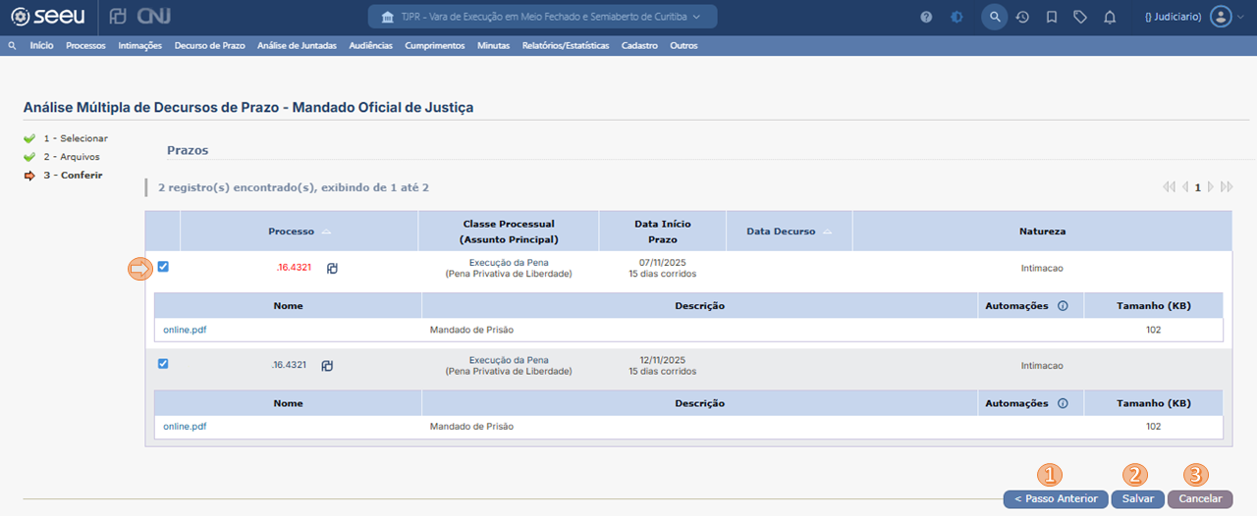Screen dimensions: 1257x516
Task: Open the court selector TJPR dropdown
Action: point(542,17)
